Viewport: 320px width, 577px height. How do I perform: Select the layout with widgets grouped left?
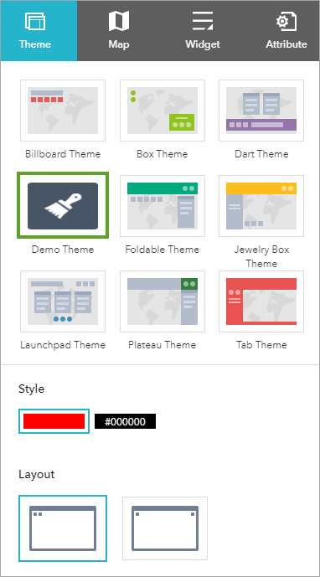(x=63, y=528)
